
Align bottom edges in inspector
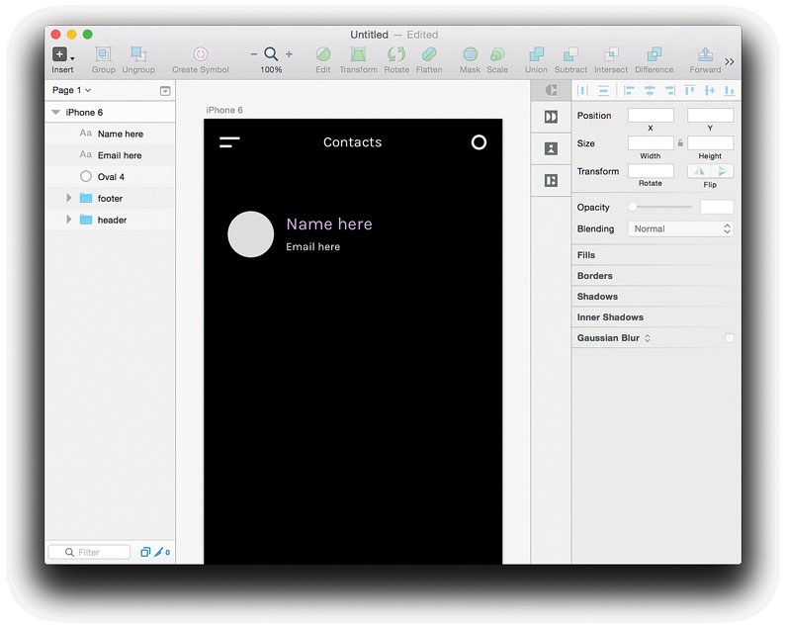click(730, 90)
